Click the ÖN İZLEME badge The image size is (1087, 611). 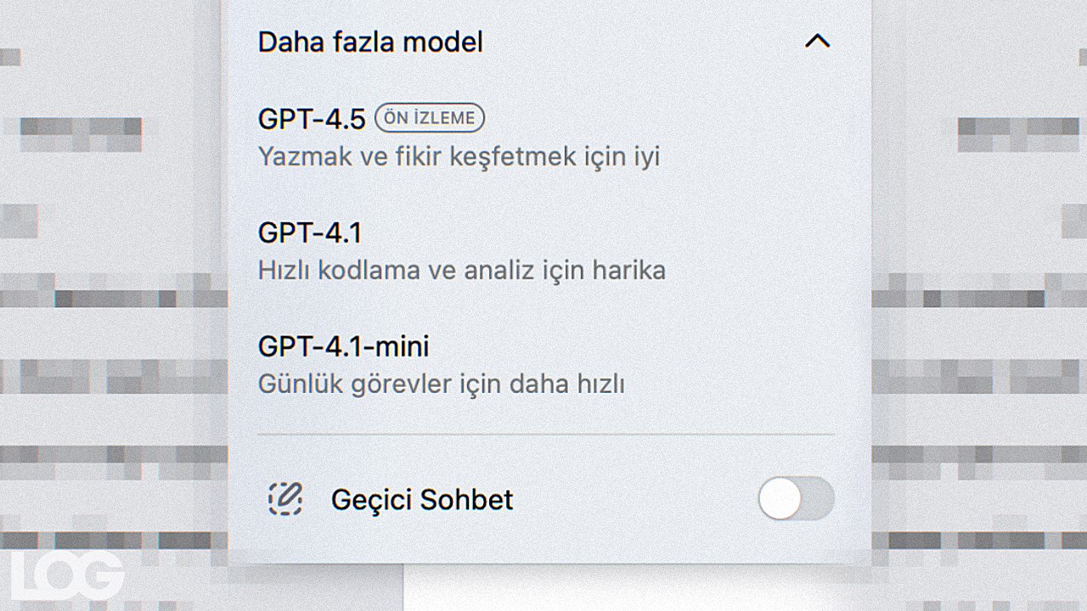pos(430,119)
